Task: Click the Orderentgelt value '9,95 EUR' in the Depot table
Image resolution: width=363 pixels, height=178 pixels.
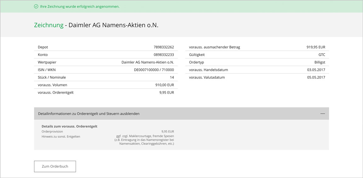Action: point(167,93)
